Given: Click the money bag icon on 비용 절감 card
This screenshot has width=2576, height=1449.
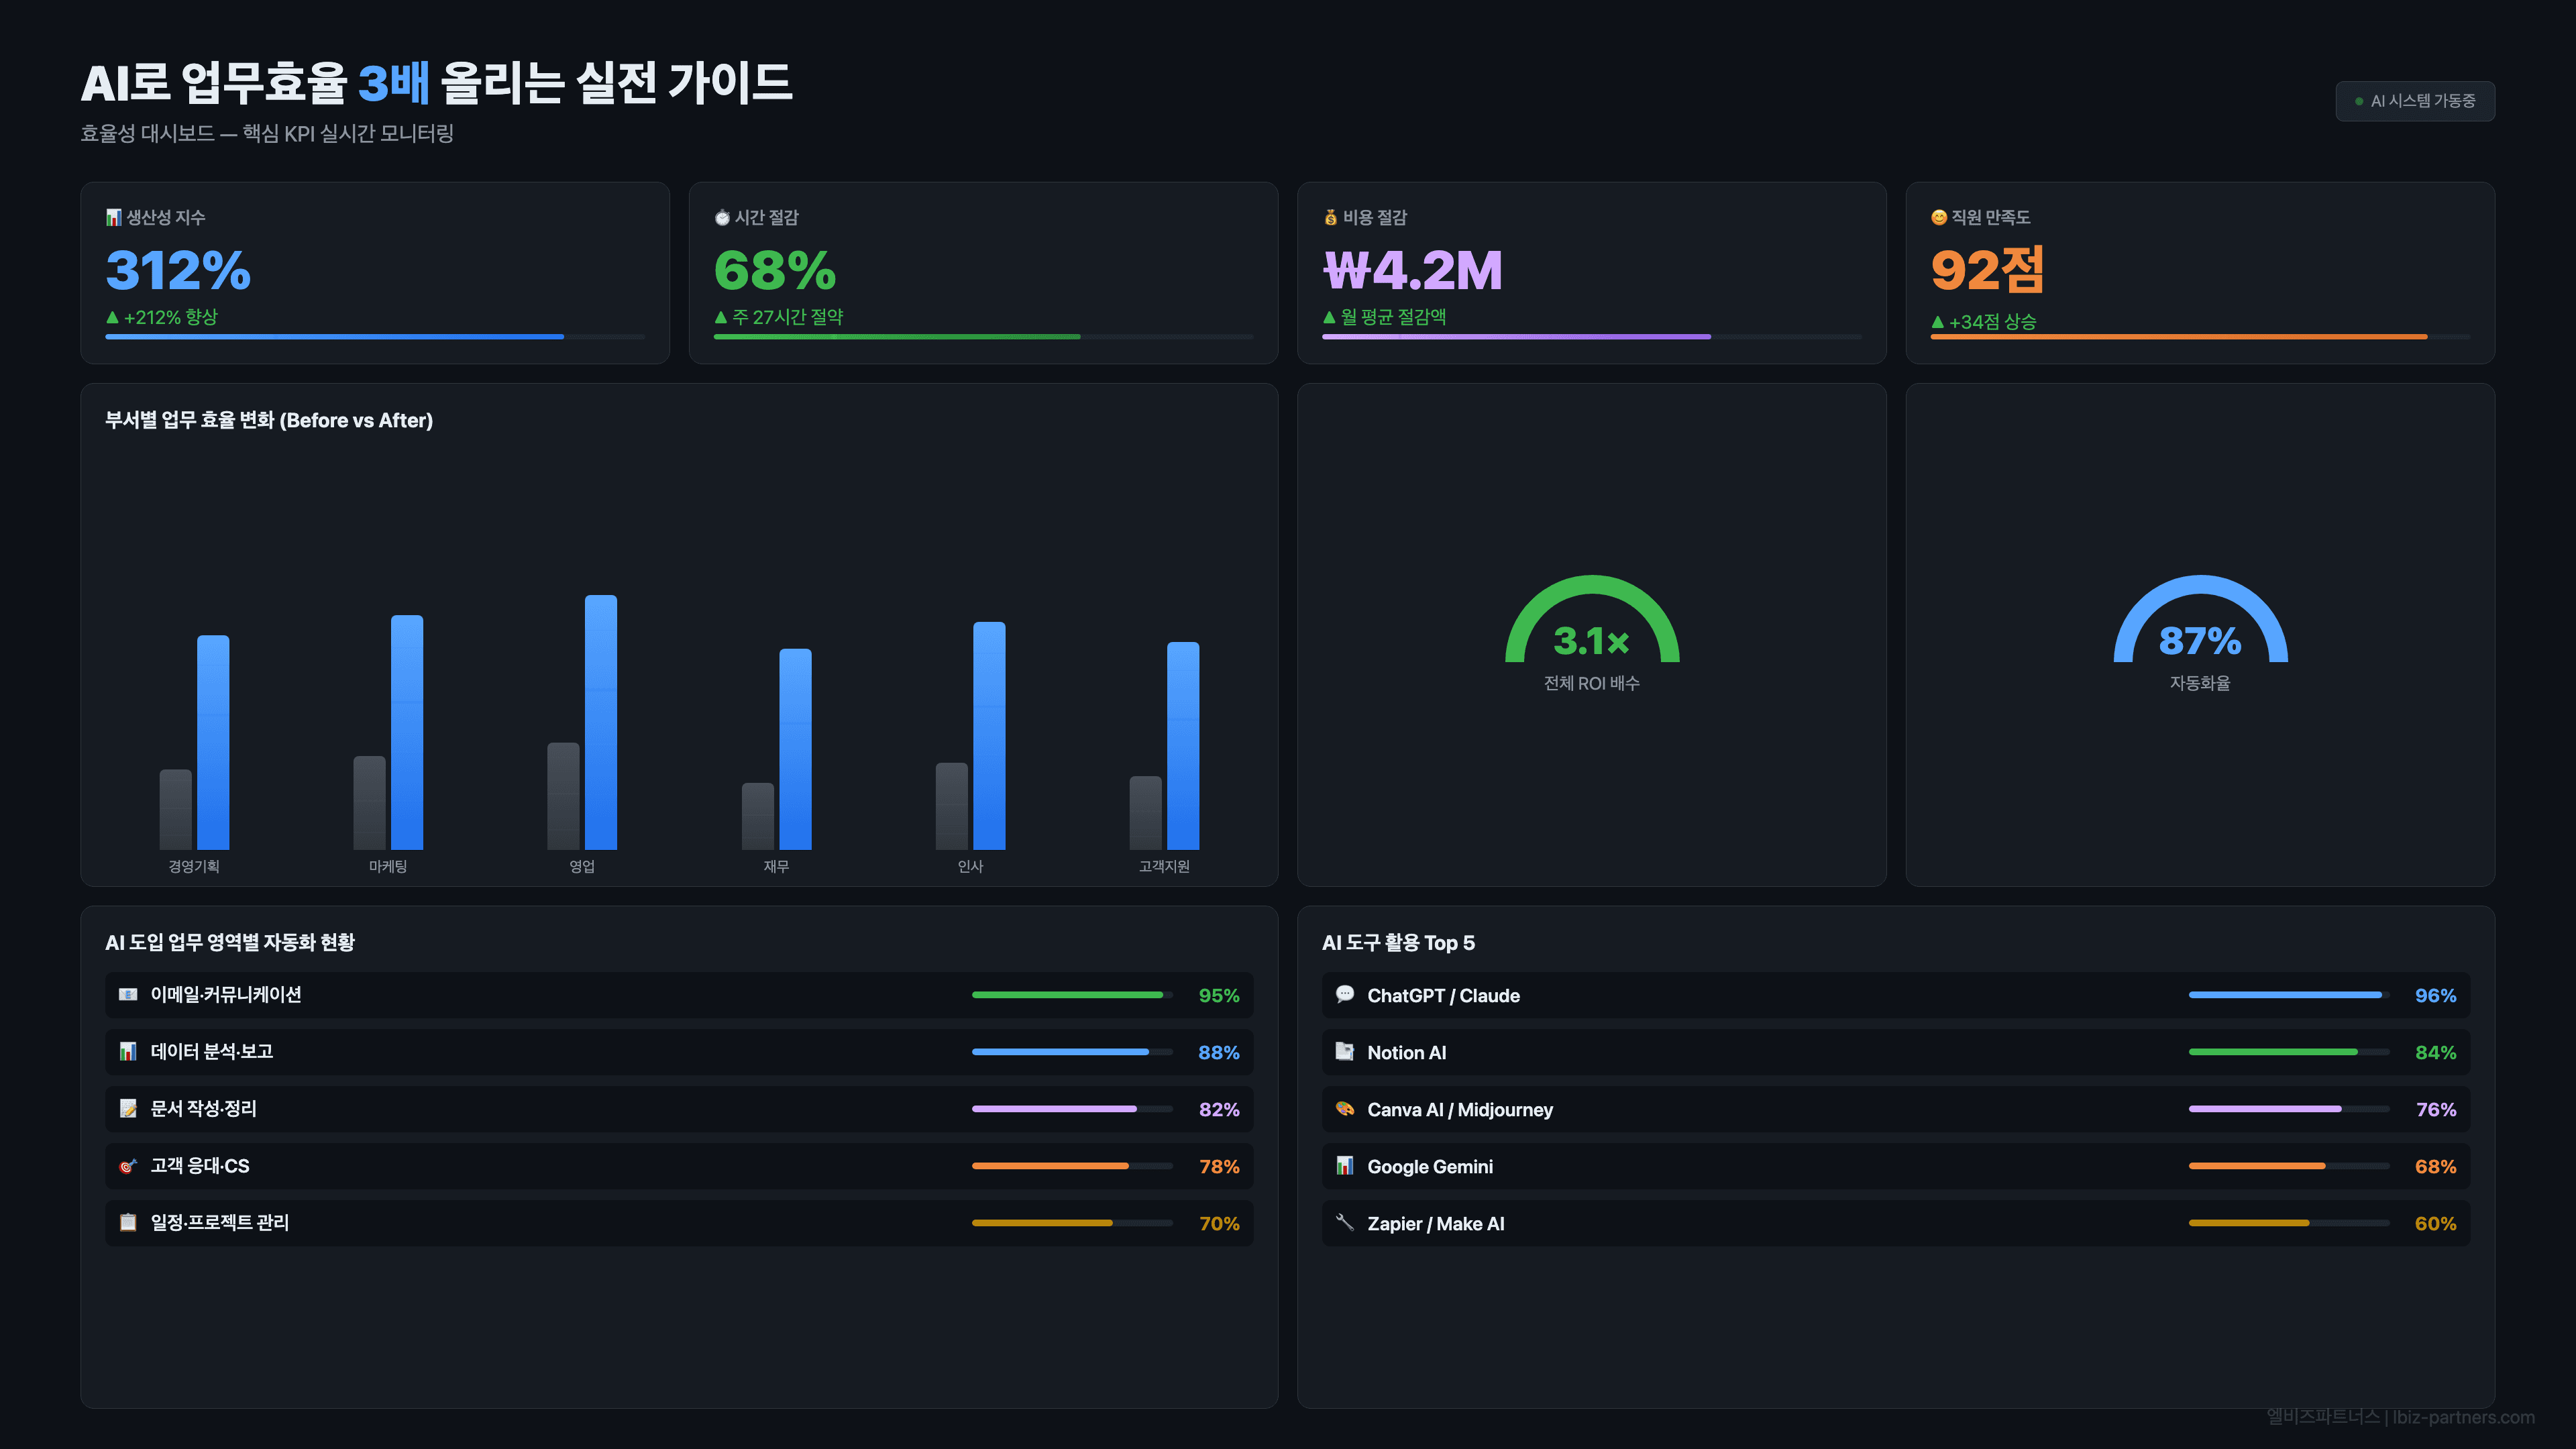Looking at the screenshot, I should (1330, 217).
